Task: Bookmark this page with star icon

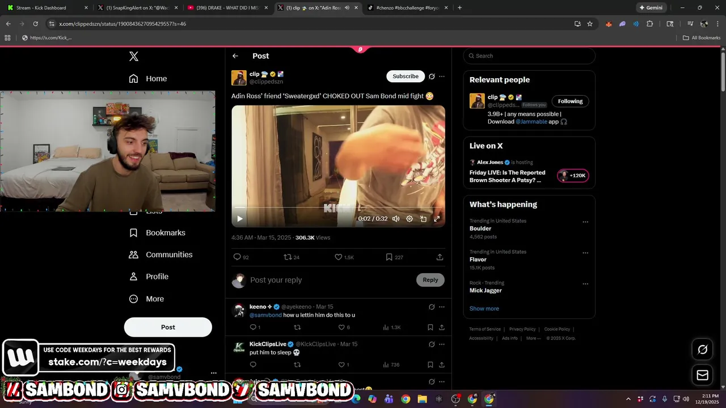Action: click(590, 24)
